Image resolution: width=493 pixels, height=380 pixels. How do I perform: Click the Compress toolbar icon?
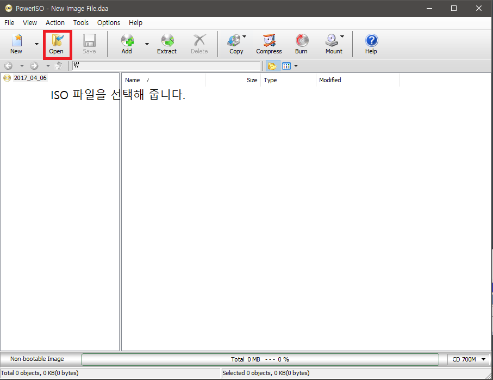269,44
